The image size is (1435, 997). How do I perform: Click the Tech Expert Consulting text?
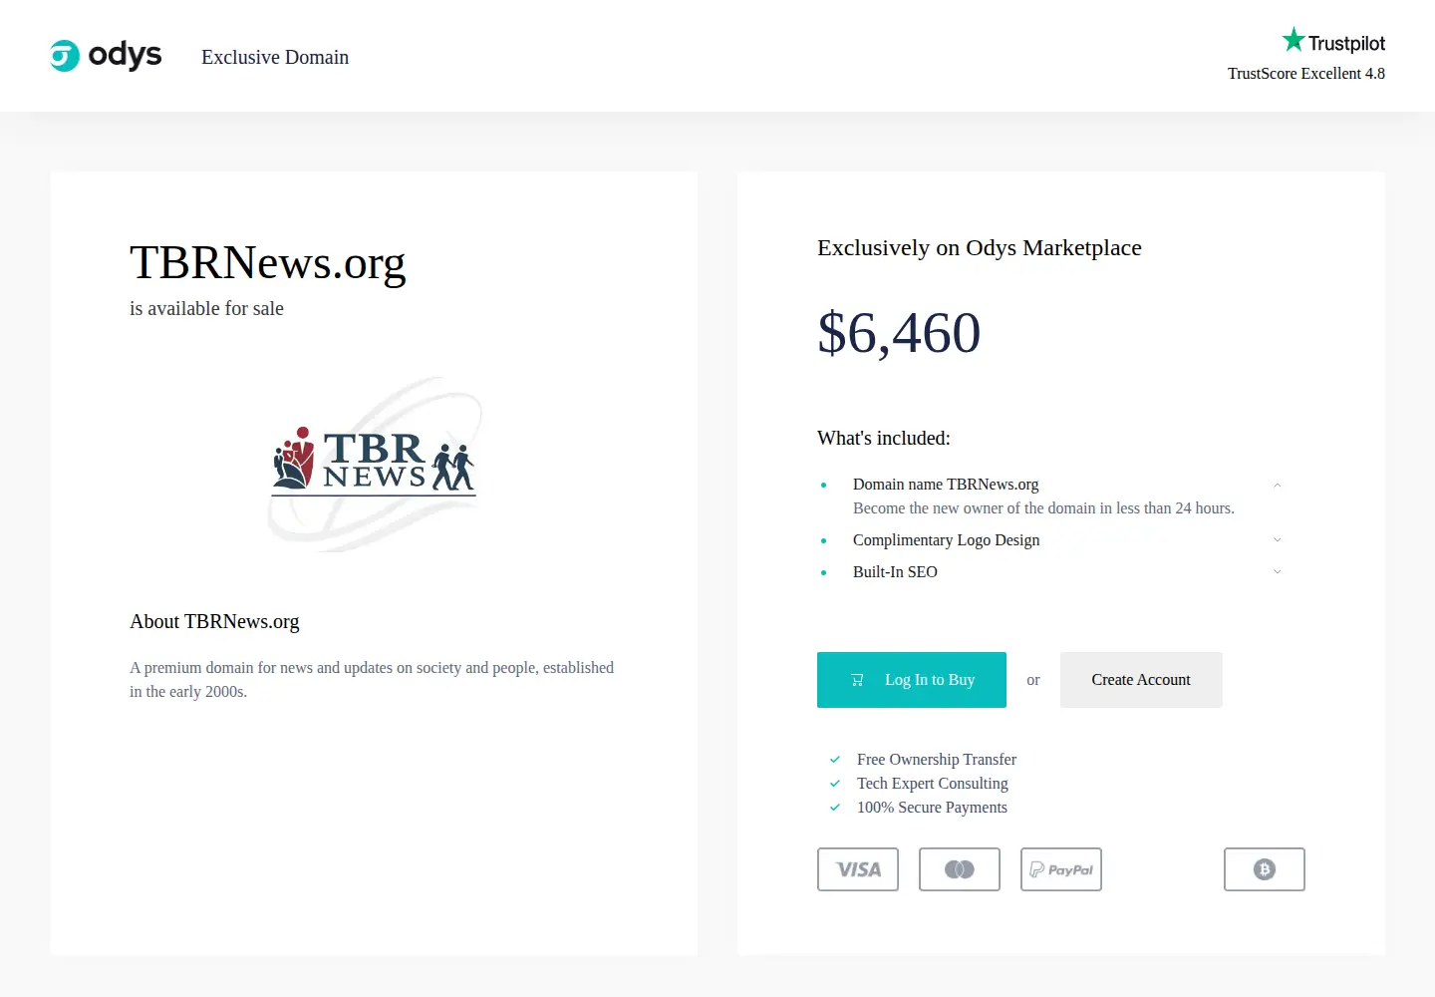[933, 784]
